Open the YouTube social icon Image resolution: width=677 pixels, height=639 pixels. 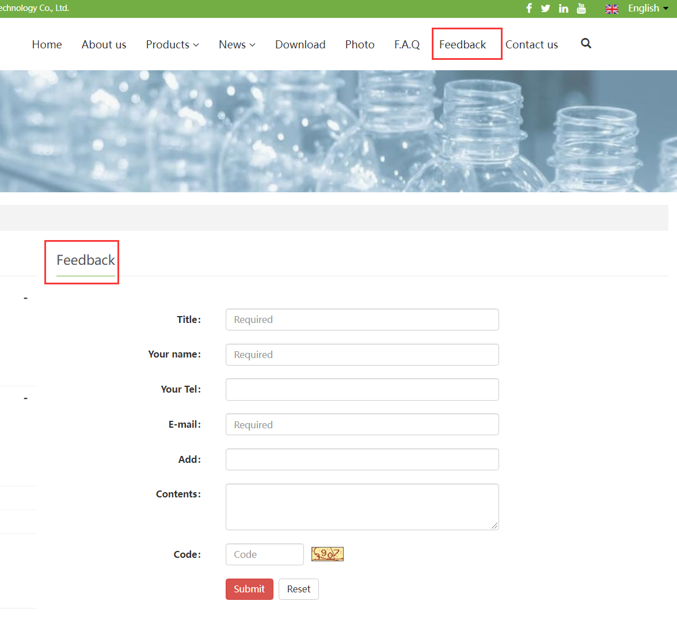tap(581, 8)
